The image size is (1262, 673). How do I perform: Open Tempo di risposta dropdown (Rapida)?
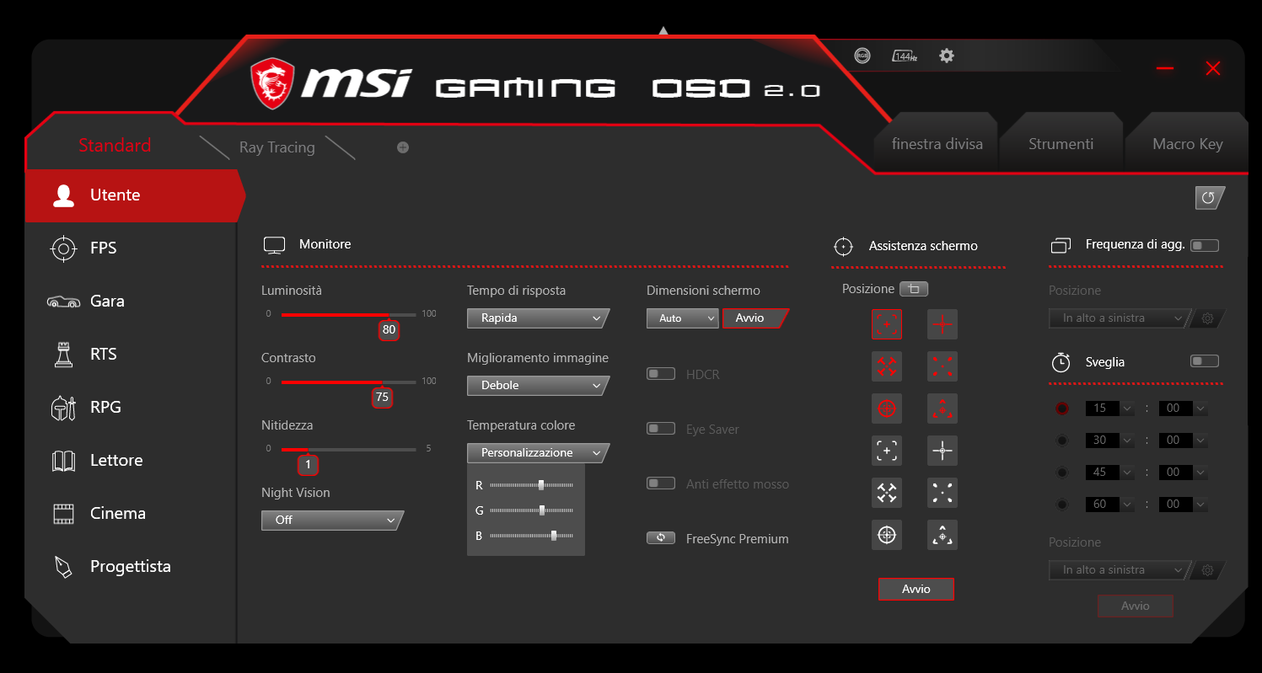click(x=538, y=318)
